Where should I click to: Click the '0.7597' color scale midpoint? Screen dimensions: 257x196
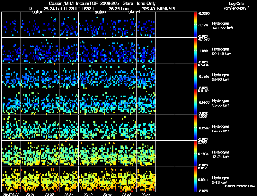point(204,77)
